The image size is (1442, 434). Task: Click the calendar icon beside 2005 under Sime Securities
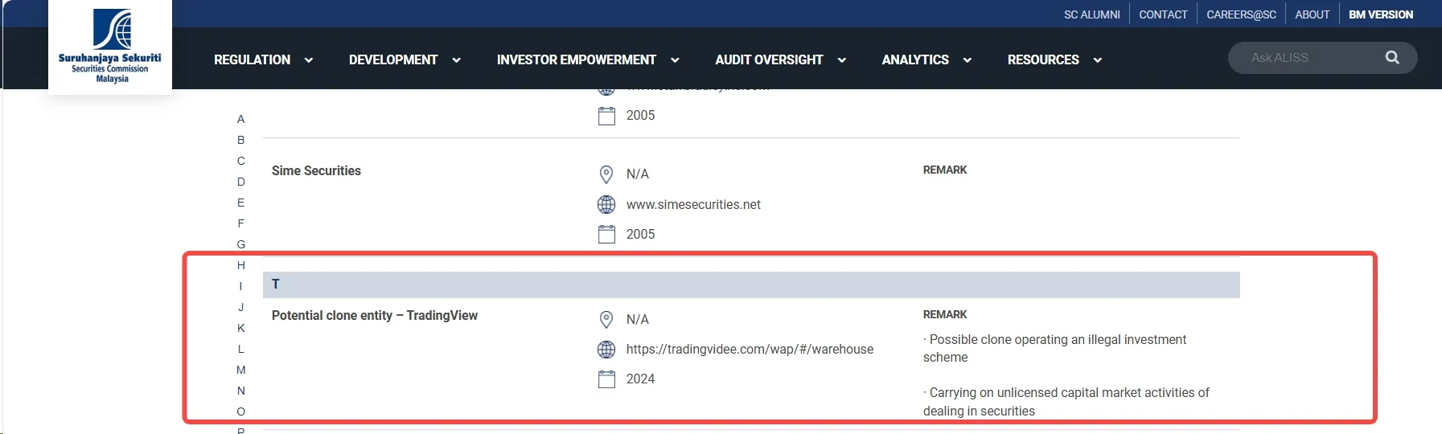[606, 234]
